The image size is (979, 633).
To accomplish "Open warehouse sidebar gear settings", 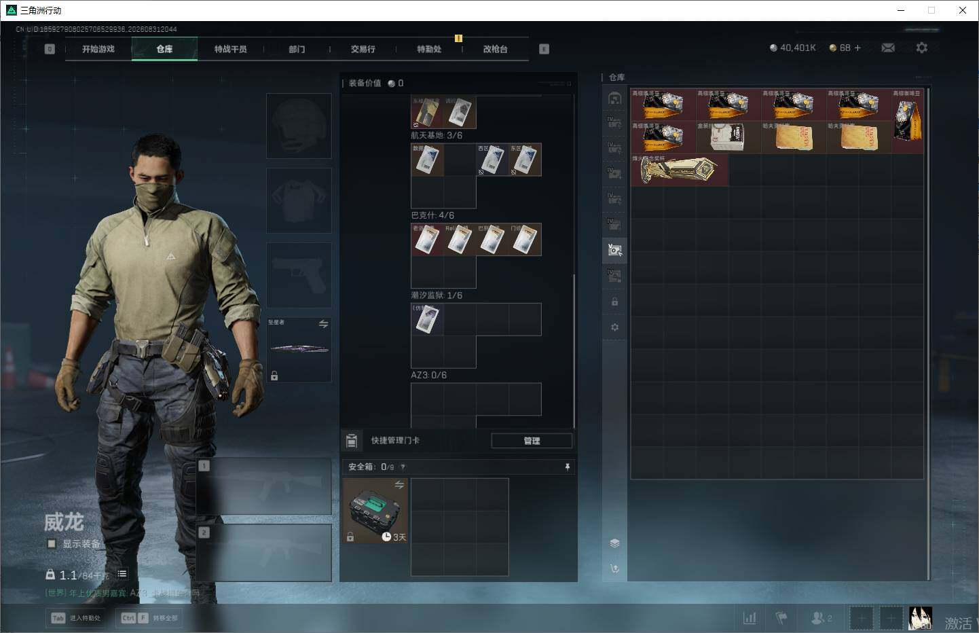I will point(614,327).
